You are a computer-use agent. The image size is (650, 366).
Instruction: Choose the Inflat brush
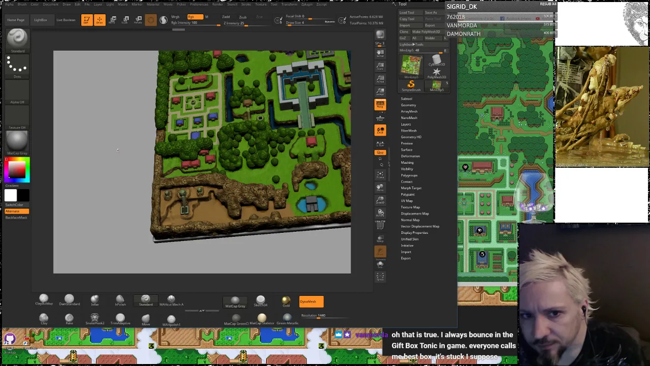(x=95, y=300)
